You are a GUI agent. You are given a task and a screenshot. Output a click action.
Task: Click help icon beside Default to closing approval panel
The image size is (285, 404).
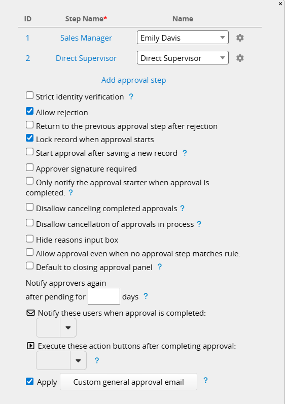pyautogui.click(x=160, y=266)
